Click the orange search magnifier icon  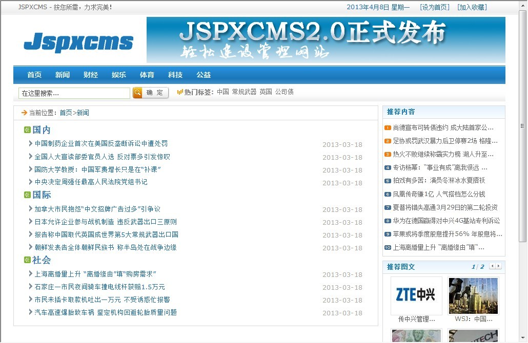(x=138, y=93)
